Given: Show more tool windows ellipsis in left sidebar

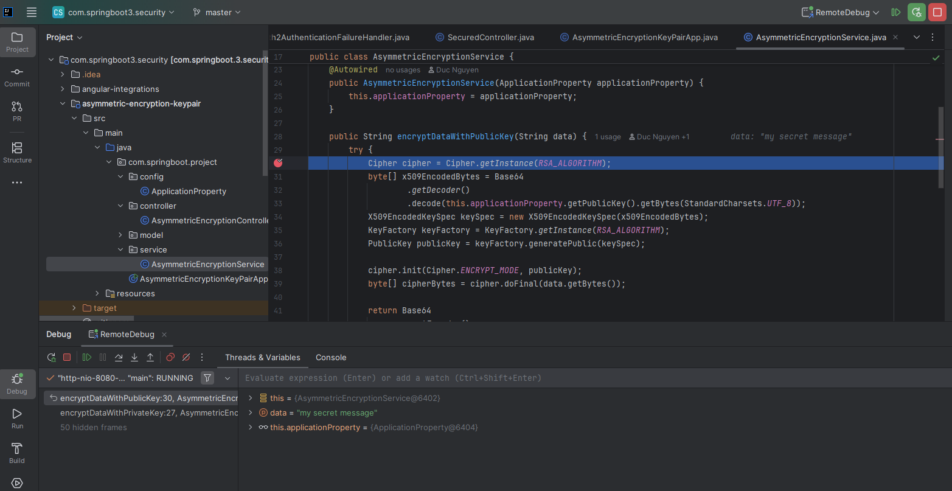Looking at the screenshot, I should (17, 183).
